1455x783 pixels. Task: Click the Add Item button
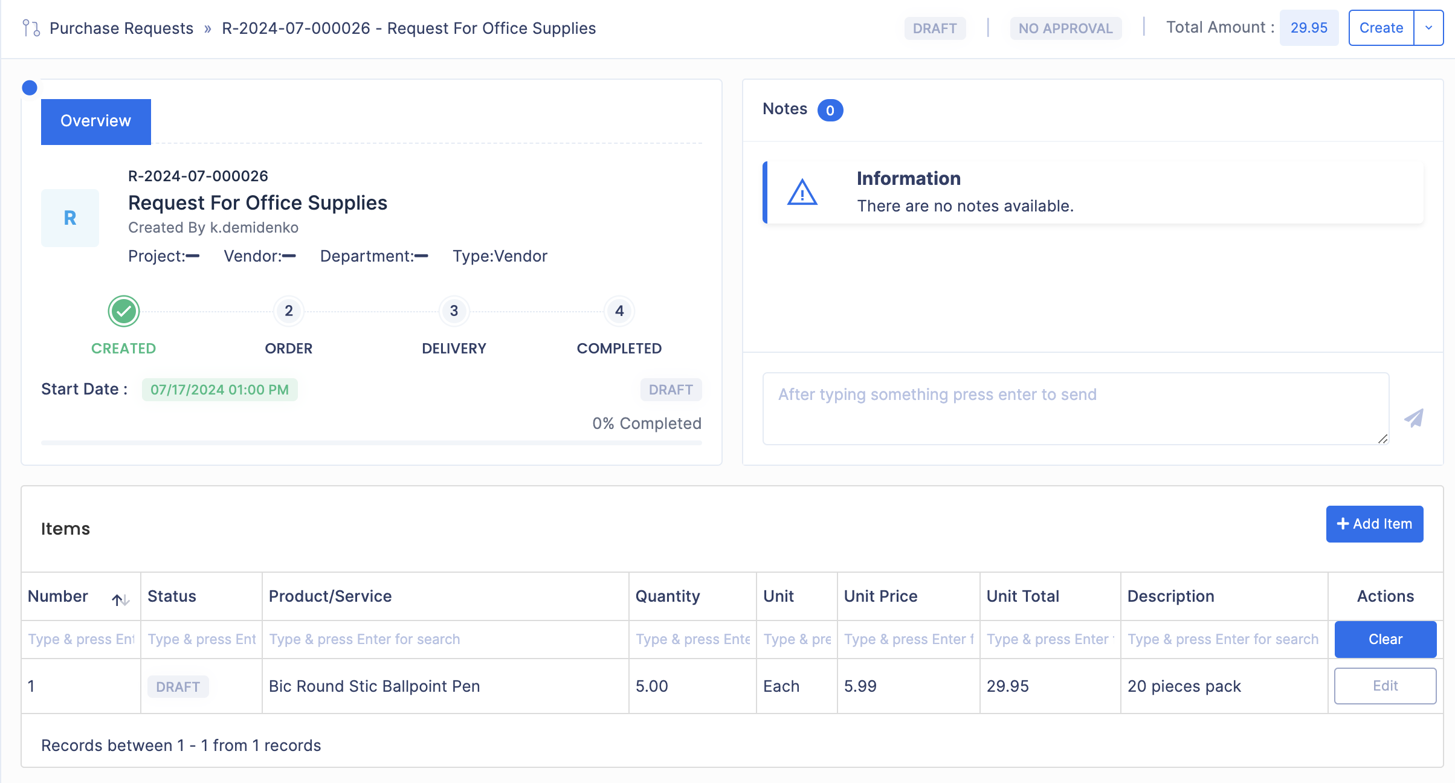(1375, 524)
